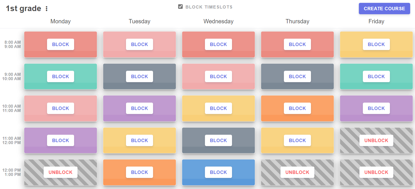Image resolution: width=415 pixels, height=189 pixels.
Task: Block Thursday 10:00 AM orange timeslot
Action: tap(297, 108)
